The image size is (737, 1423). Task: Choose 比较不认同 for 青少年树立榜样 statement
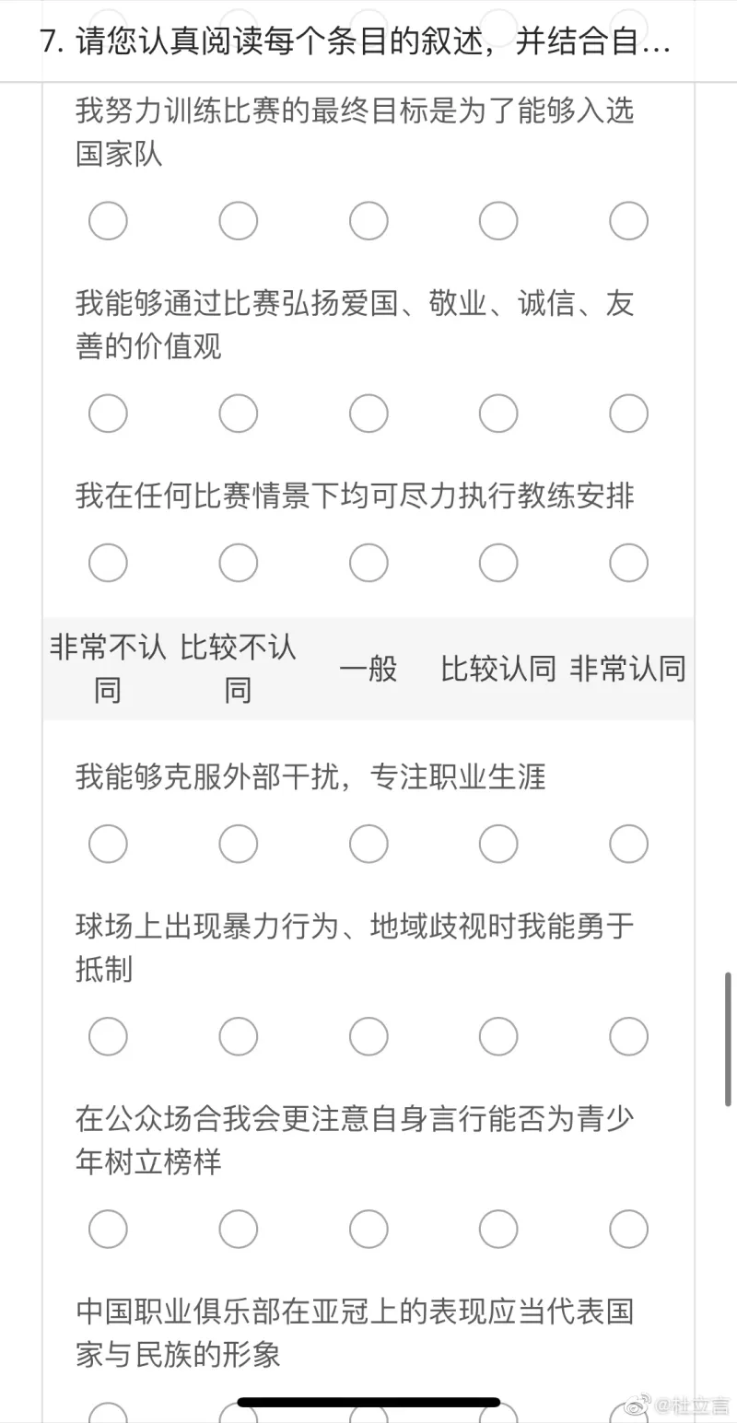coord(239,1229)
